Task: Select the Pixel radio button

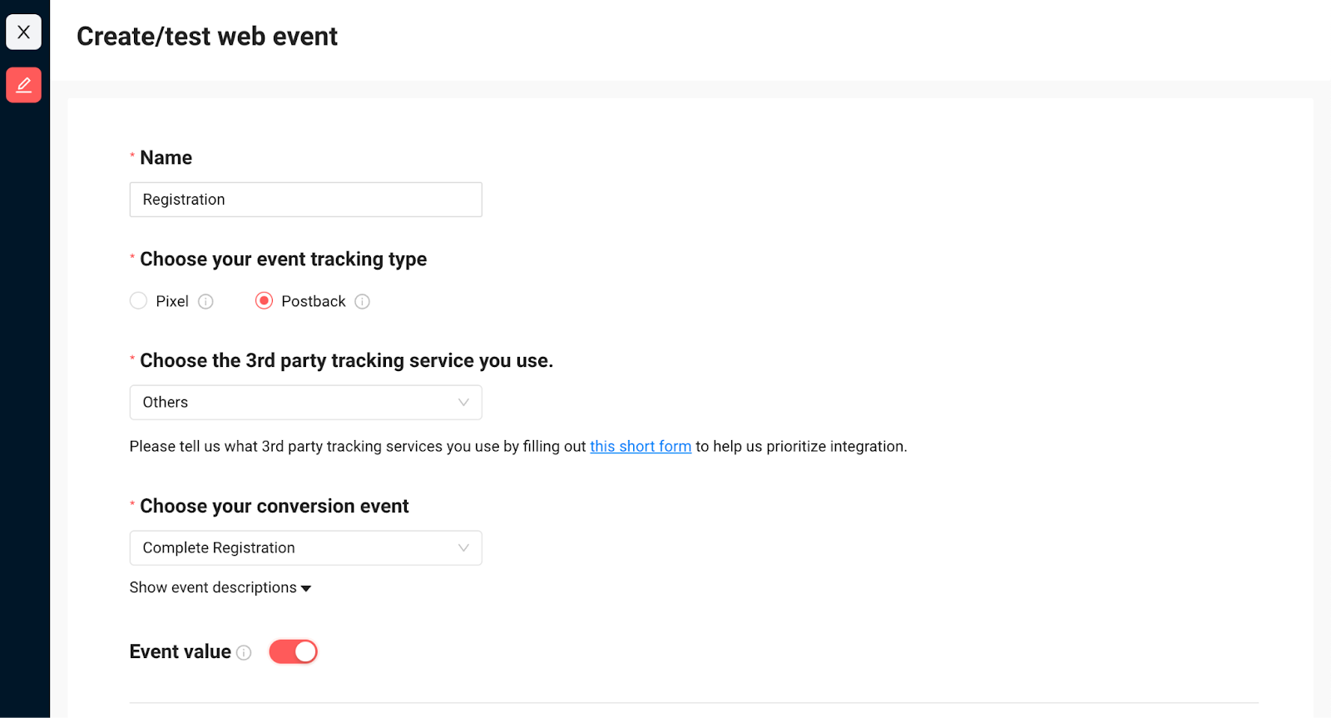Action: pyautogui.click(x=138, y=301)
